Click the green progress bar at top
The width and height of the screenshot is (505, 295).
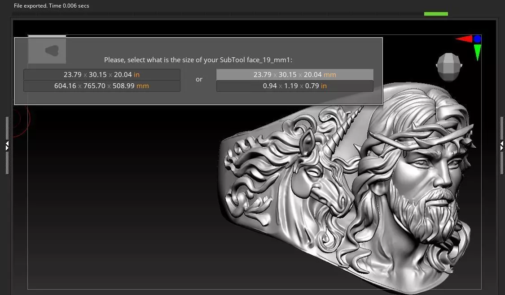tap(436, 14)
